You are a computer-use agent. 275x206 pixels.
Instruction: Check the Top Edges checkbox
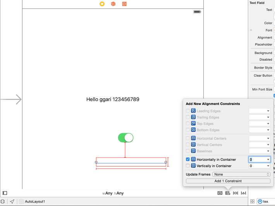(188, 124)
